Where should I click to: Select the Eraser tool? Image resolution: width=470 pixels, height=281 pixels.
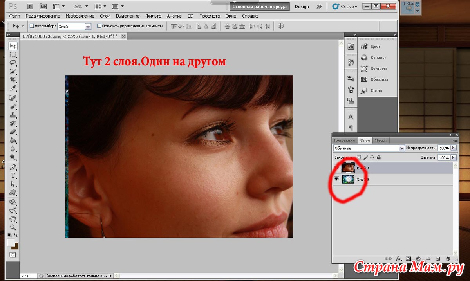[13, 132]
